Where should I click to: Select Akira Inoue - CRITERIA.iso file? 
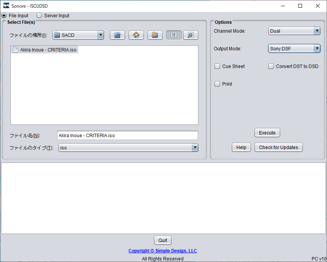click(45, 50)
